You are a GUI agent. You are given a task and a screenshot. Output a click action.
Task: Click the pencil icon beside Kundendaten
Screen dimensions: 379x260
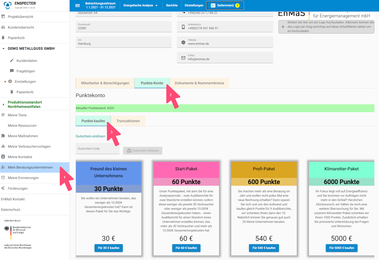point(12,61)
